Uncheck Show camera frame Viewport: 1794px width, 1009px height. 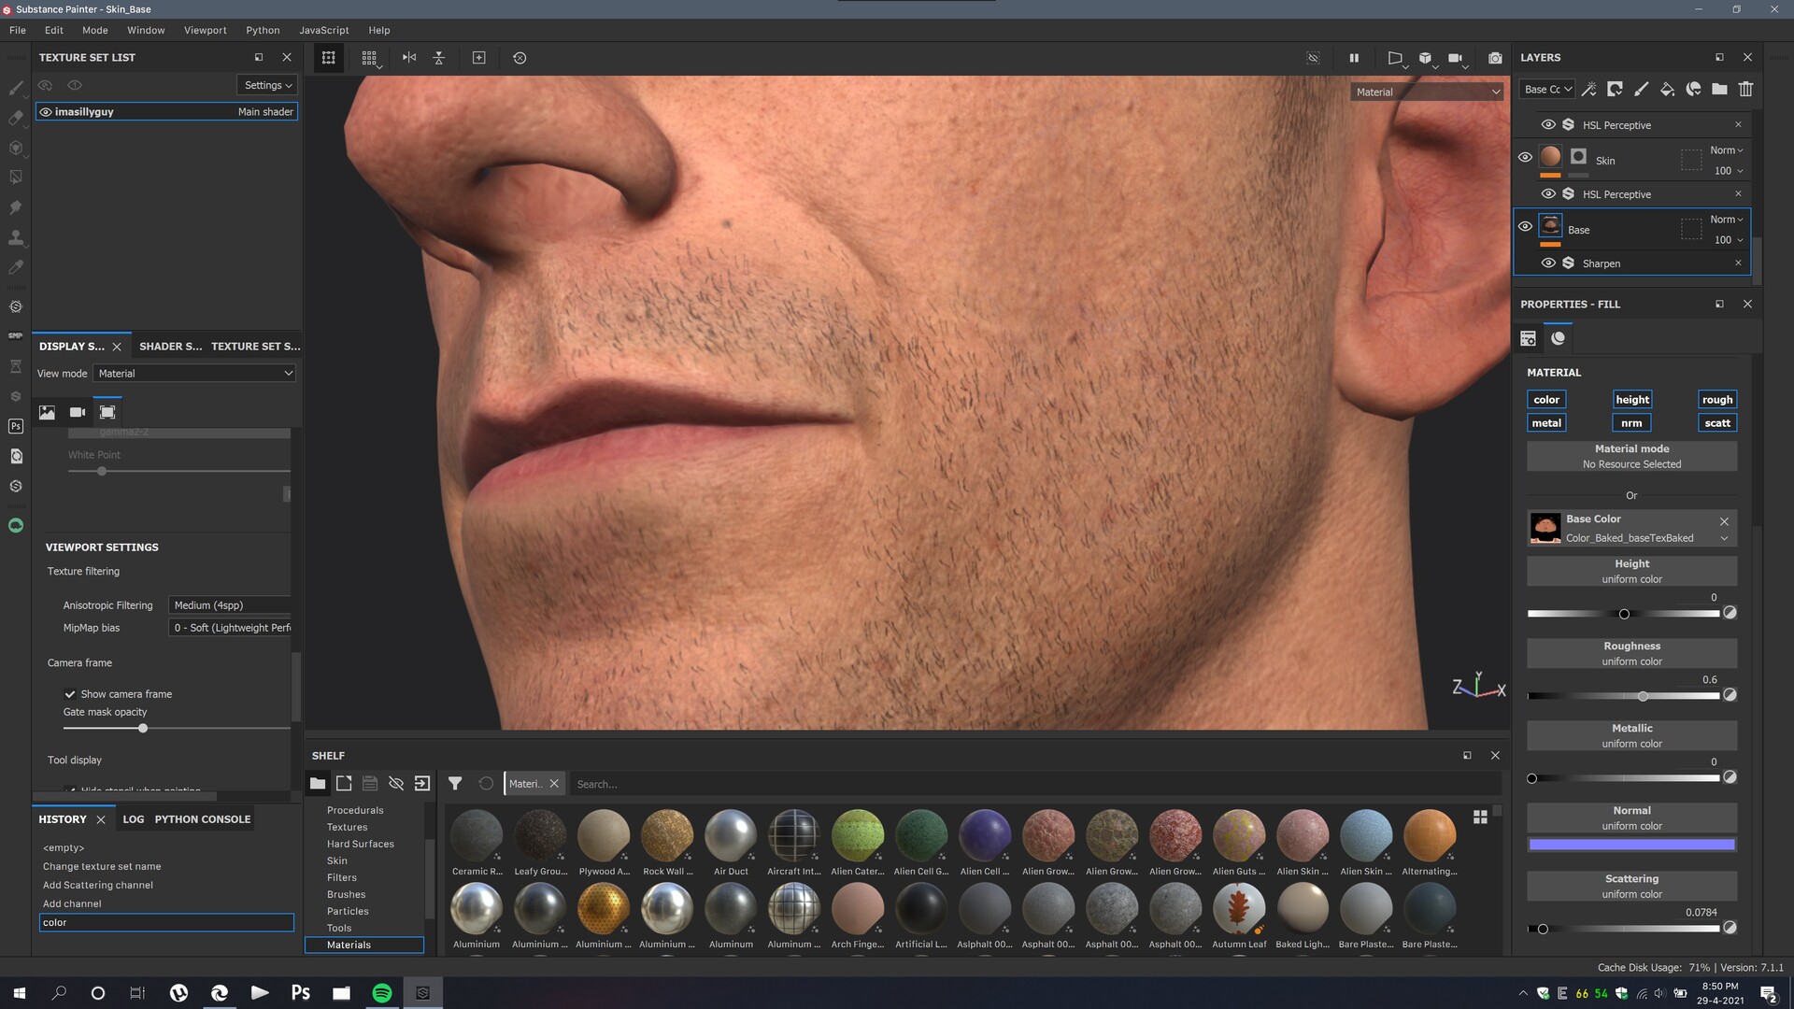(70, 694)
